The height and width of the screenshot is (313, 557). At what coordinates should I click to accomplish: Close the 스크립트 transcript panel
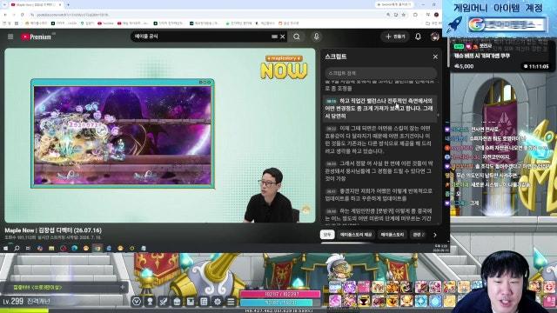435,57
